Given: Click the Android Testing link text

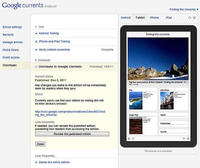Looking at the screenshot, I should (49, 33).
